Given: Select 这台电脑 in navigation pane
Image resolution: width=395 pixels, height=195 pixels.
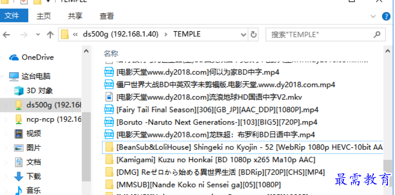Looking at the screenshot, I should [x=36, y=76].
